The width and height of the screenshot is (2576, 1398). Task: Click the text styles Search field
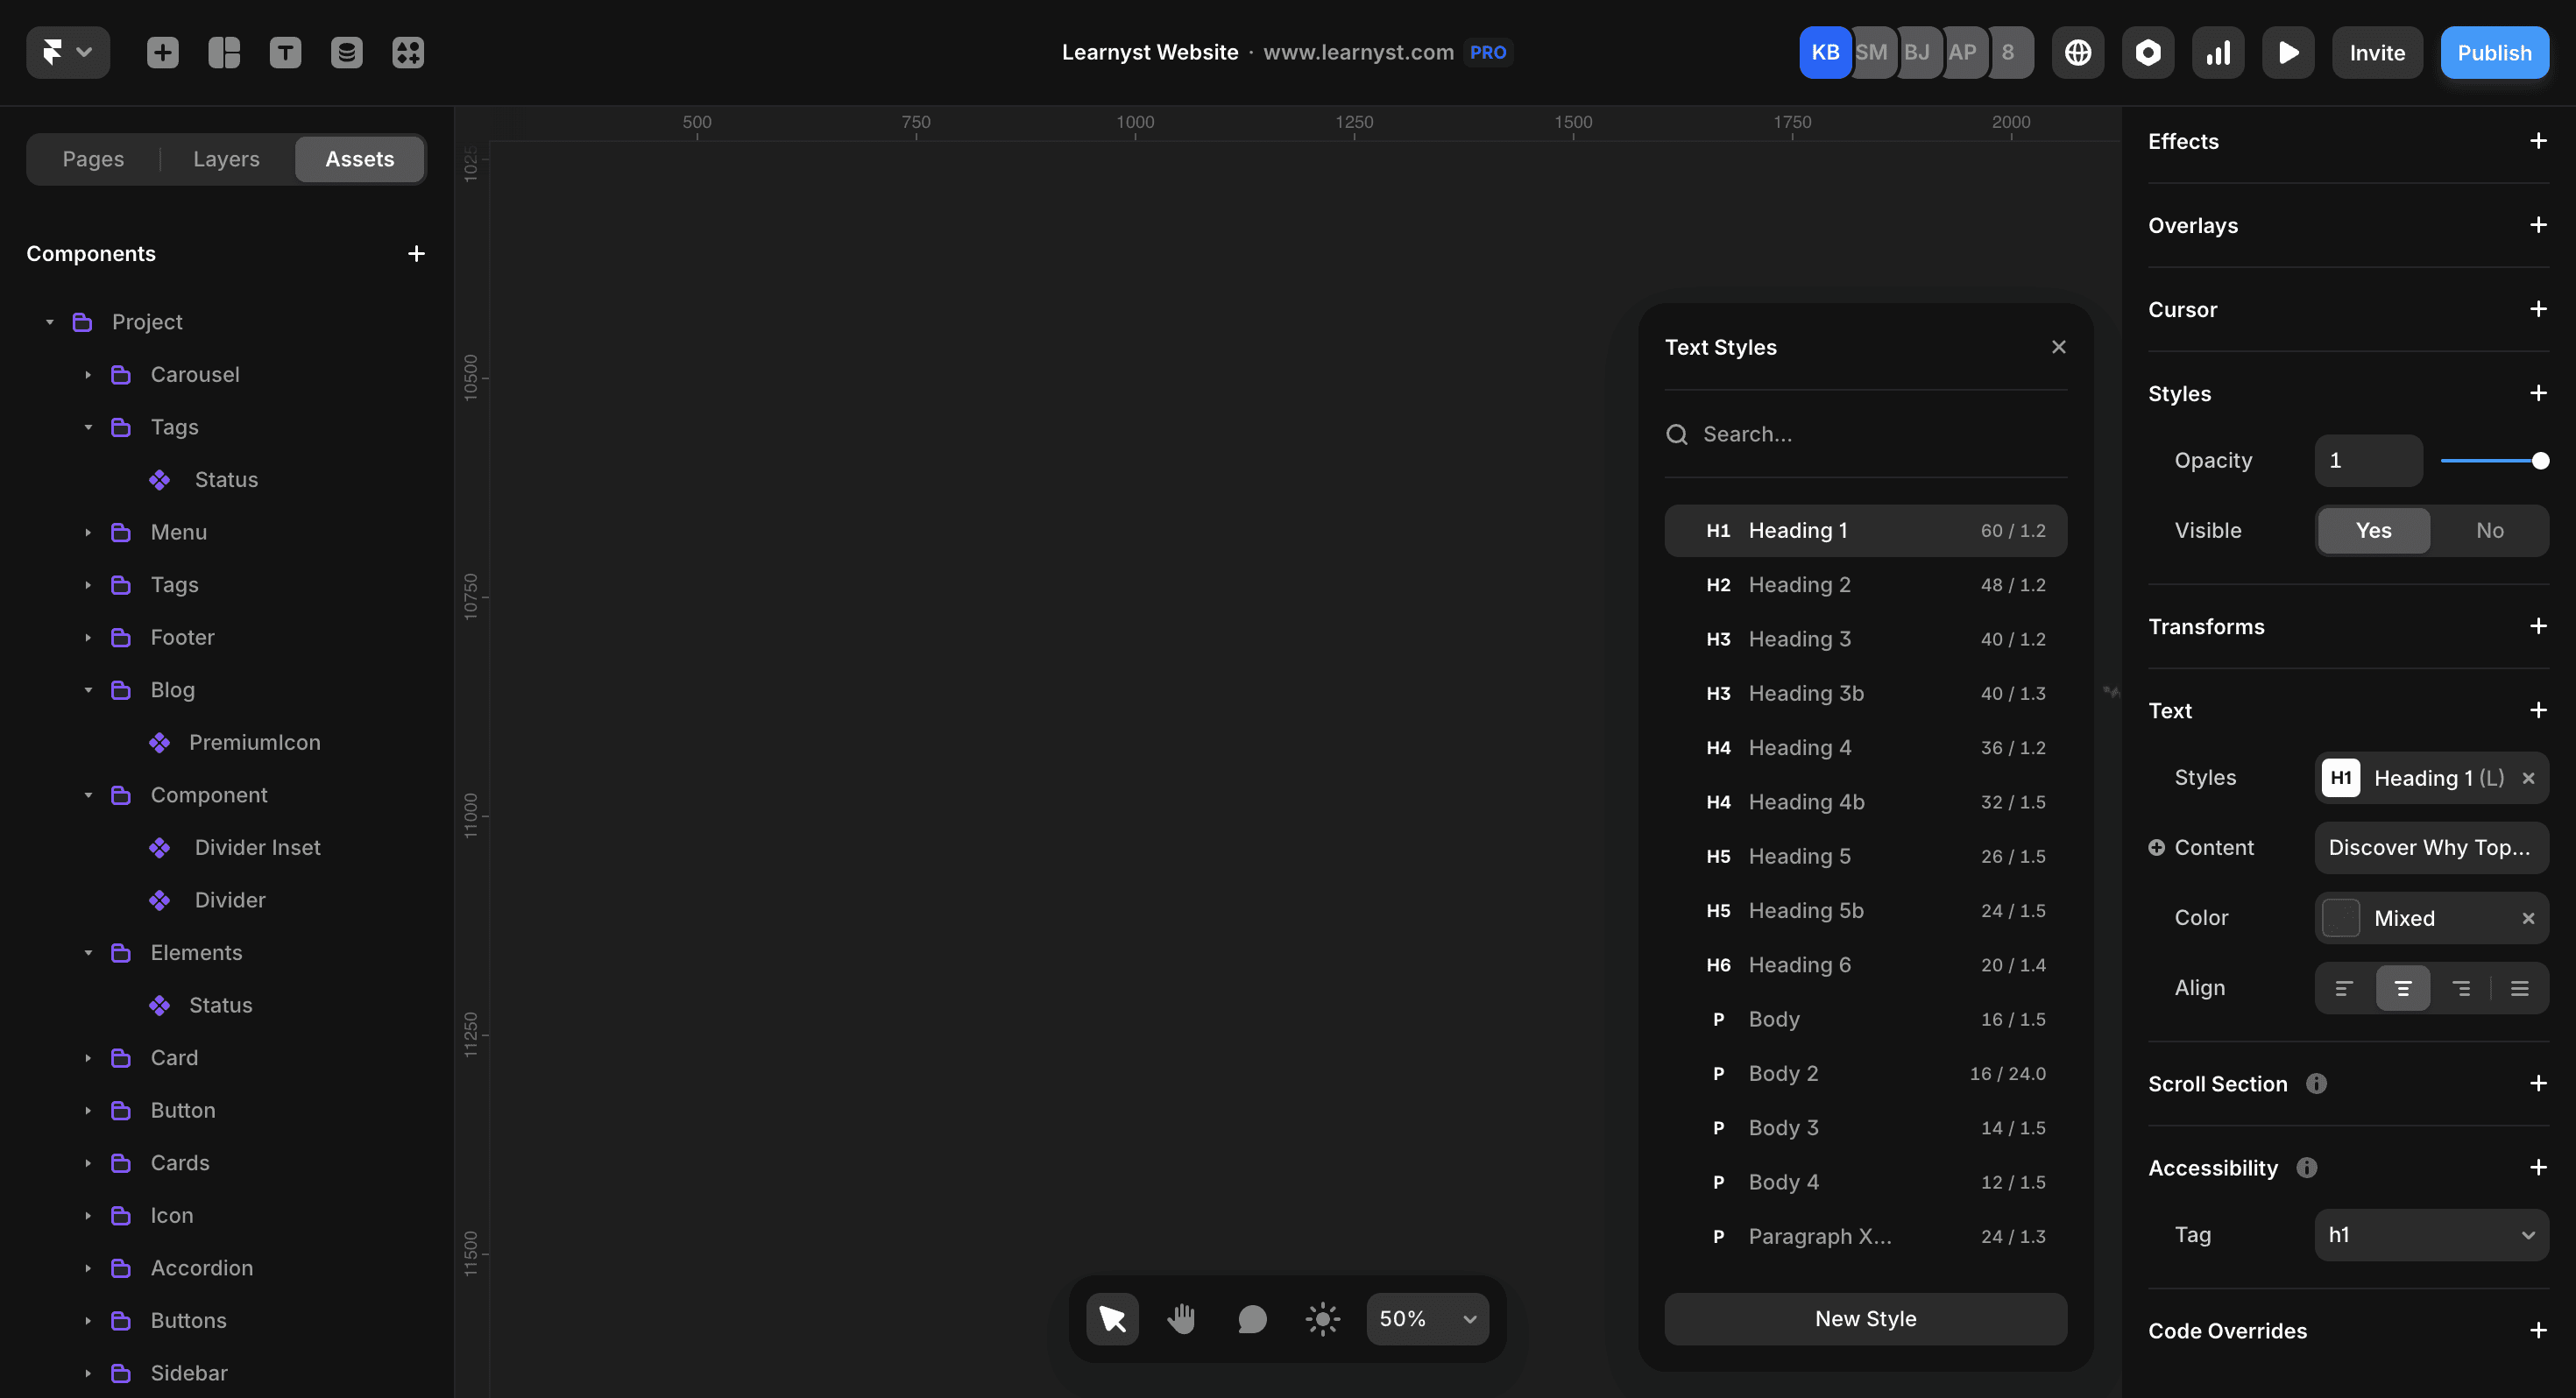point(1865,434)
